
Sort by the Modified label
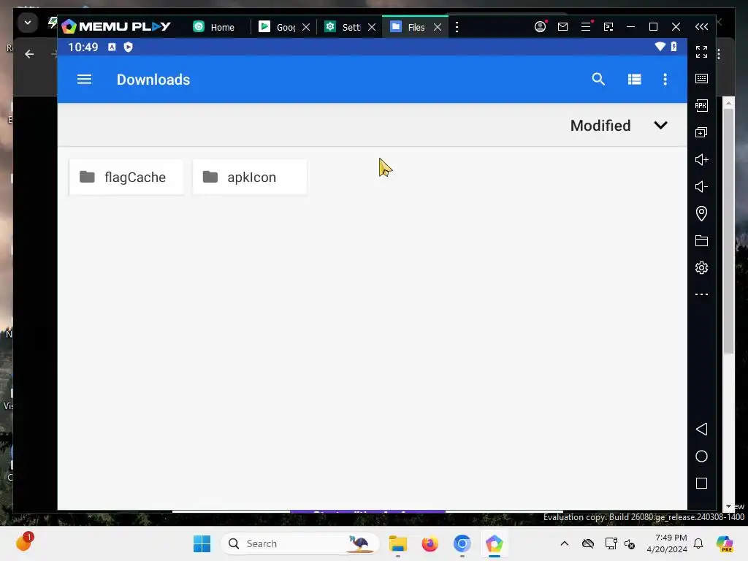coord(600,126)
